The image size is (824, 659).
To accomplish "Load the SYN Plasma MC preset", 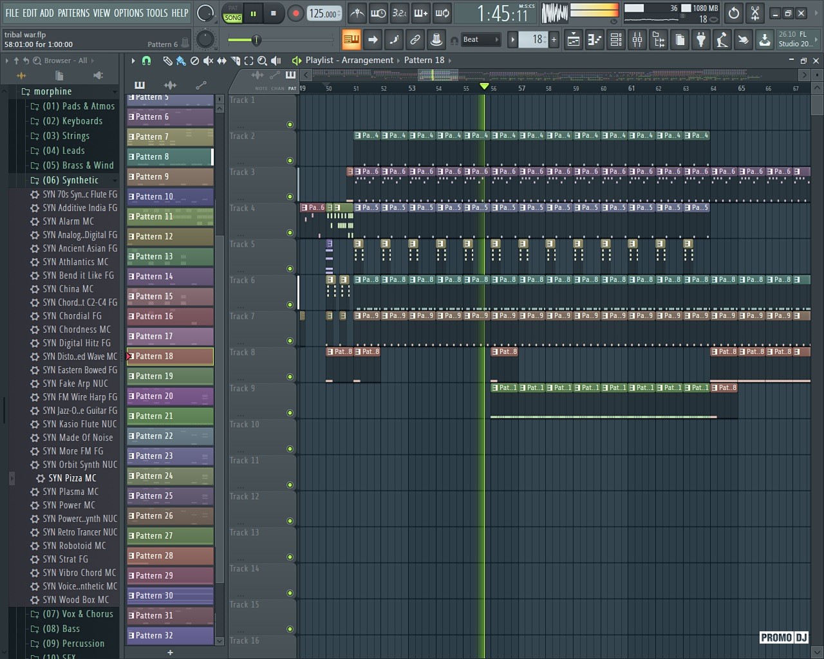I will [x=70, y=492].
